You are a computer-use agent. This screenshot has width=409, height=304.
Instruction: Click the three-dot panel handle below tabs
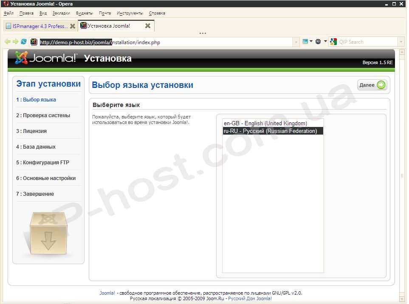coord(203,33)
